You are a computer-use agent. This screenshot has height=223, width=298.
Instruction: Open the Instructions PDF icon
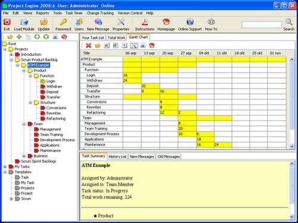pyautogui.click(x=145, y=22)
